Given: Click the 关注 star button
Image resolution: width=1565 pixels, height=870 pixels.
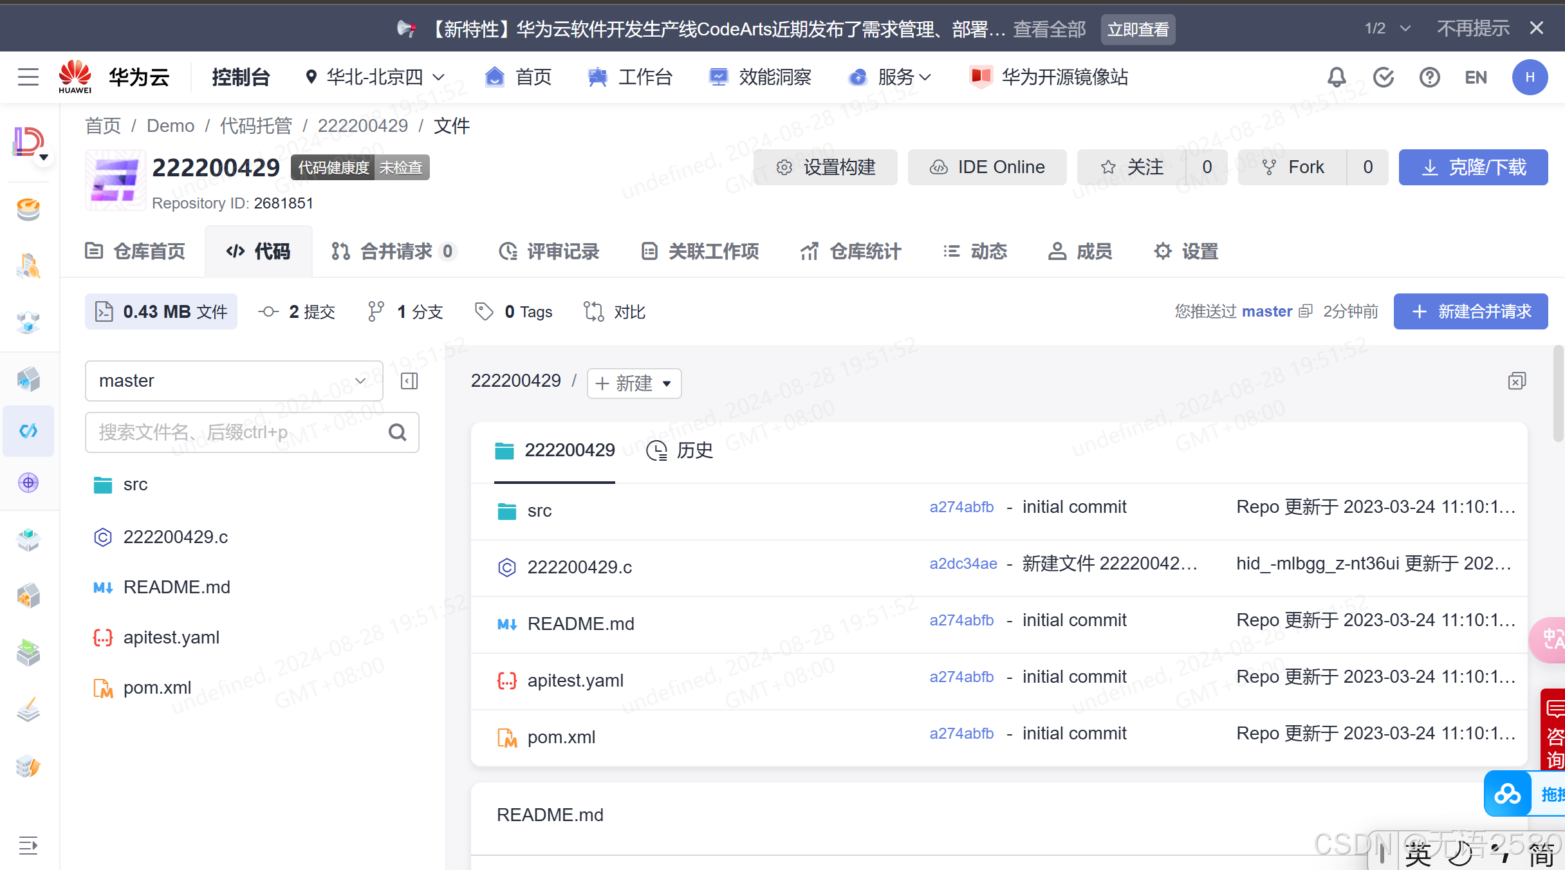Looking at the screenshot, I should click(1131, 167).
